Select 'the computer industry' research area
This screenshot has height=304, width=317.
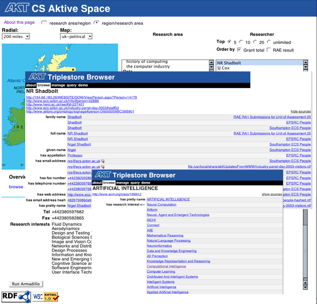[x=148, y=66]
